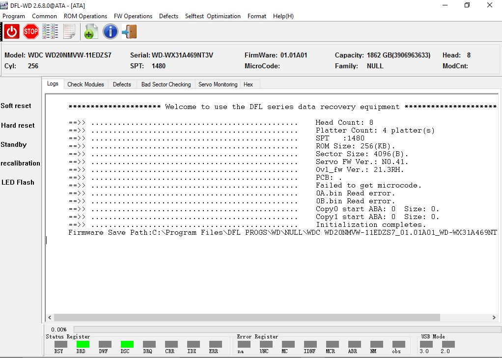Switch to the Servo Monitoring tab
The width and height of the screenshot is (502, 358).
[218, 84]
